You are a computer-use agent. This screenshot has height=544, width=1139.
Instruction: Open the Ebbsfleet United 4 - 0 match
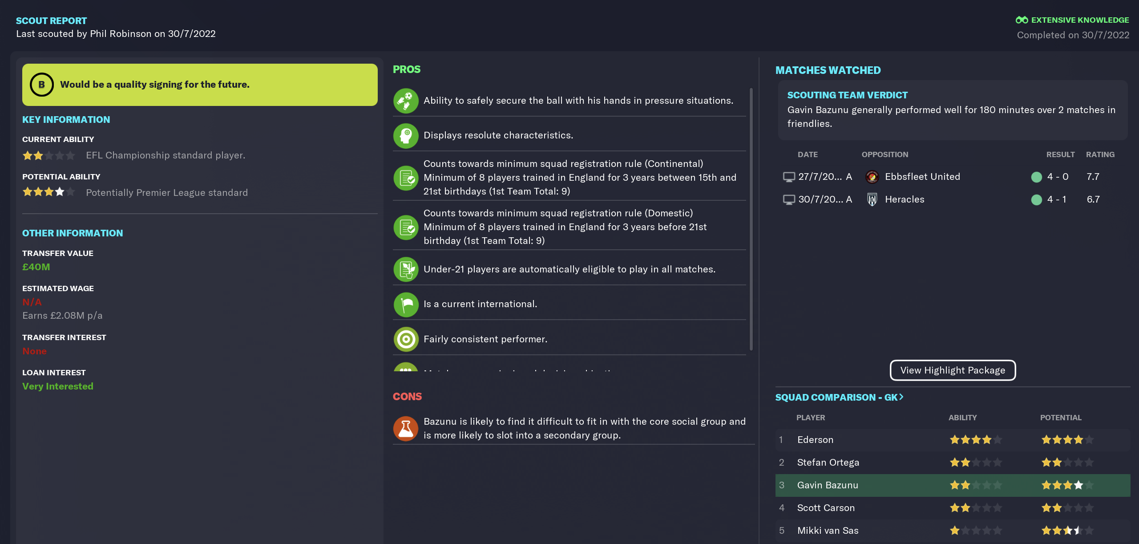953,177
